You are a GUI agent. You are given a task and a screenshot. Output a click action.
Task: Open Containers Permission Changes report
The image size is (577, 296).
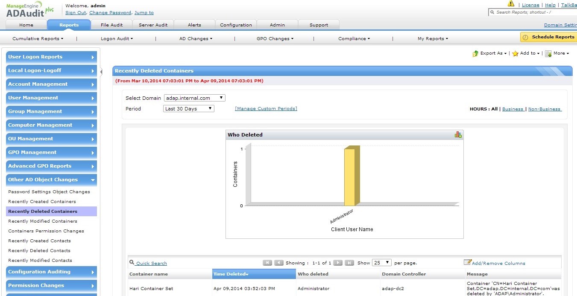point(46,231)
